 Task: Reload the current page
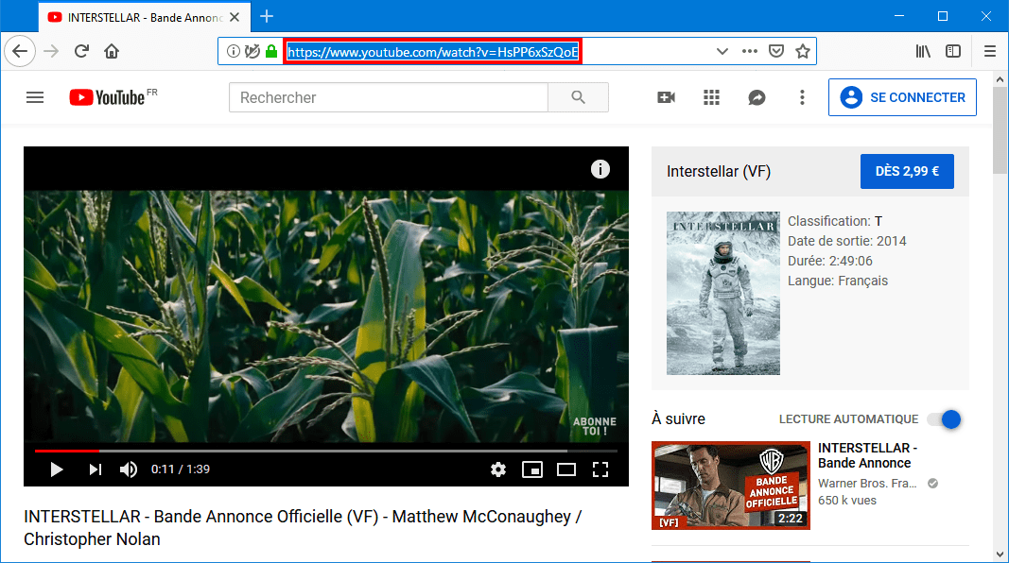pos(81,51)
